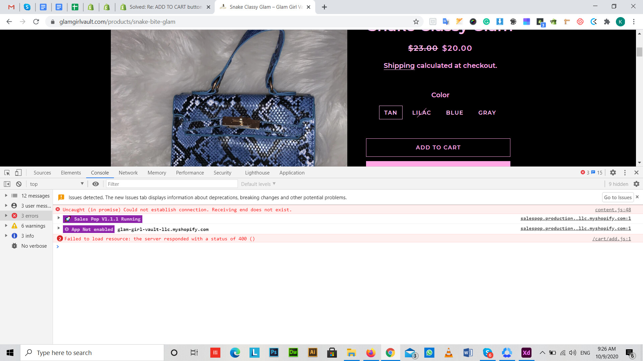Screen dimensions: 643x361
Task: Click the Go to Issues button
Action: point(617,198)
